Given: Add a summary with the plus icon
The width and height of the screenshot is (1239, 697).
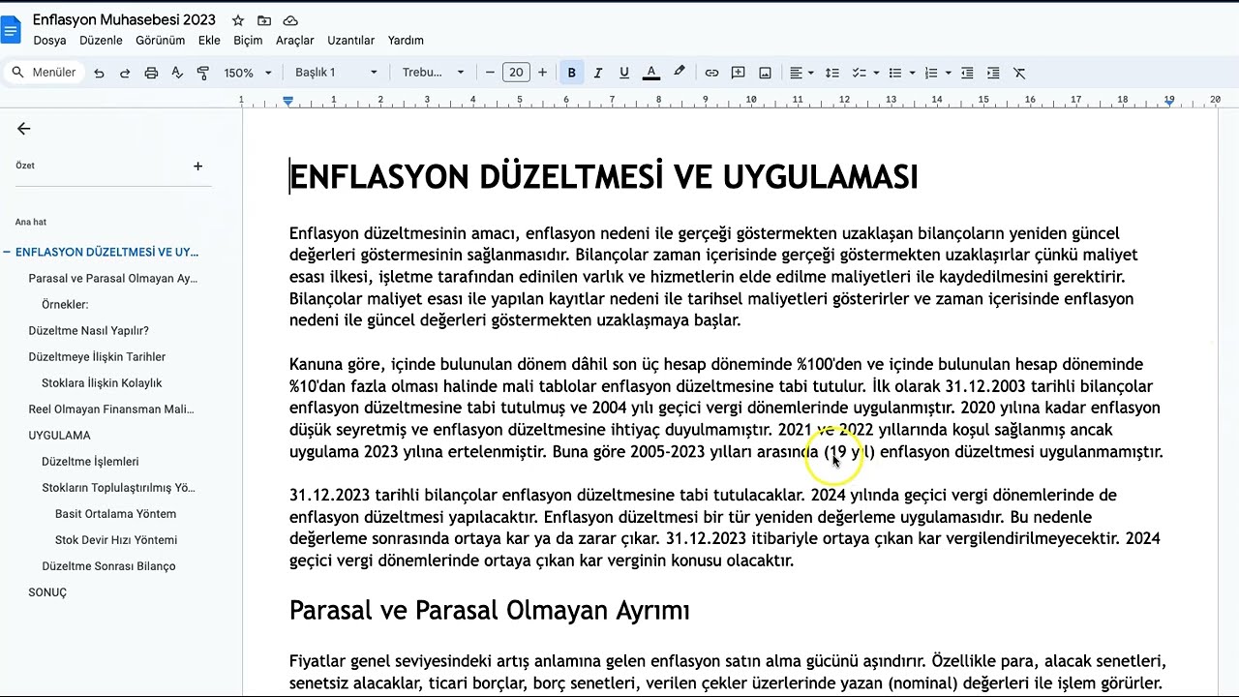Looking at the screenshot, I should [x=197, y=167].
